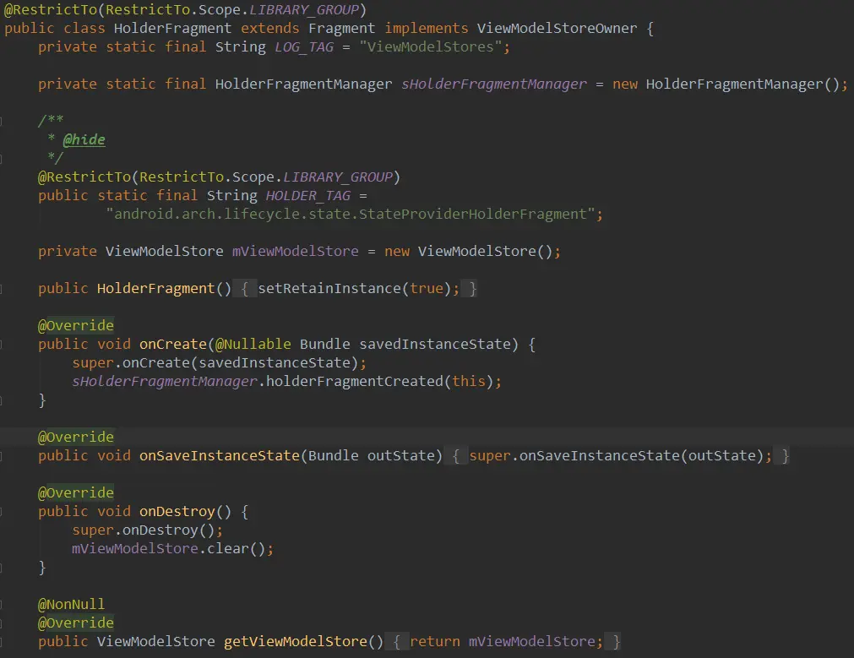
Task: Click the setRetainInstance(true) call
Action: [355, 288]
